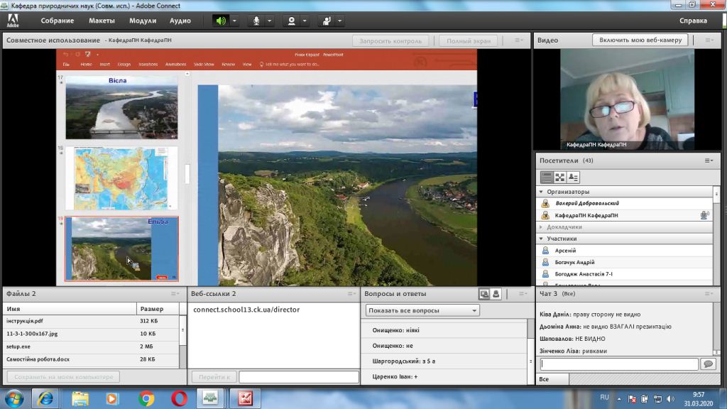727x409 pixels.
Task: Select КафедраПН КафедраПН in the attendees list
Action: 625,215
